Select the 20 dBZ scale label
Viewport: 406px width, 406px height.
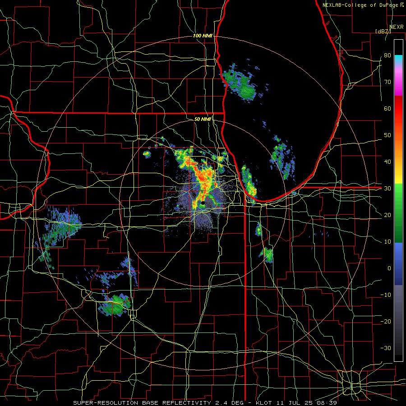click(388, 215)
